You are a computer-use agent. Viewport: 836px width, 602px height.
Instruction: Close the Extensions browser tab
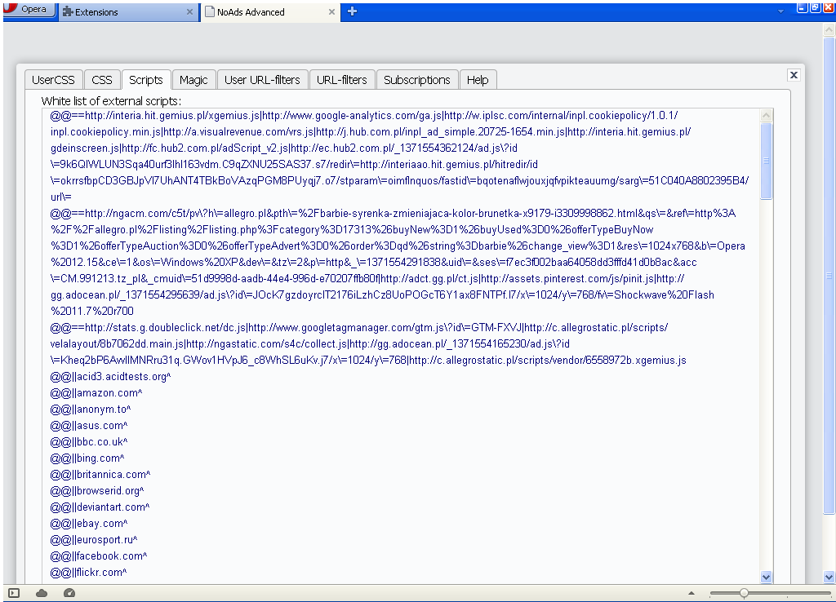[189, 11]
